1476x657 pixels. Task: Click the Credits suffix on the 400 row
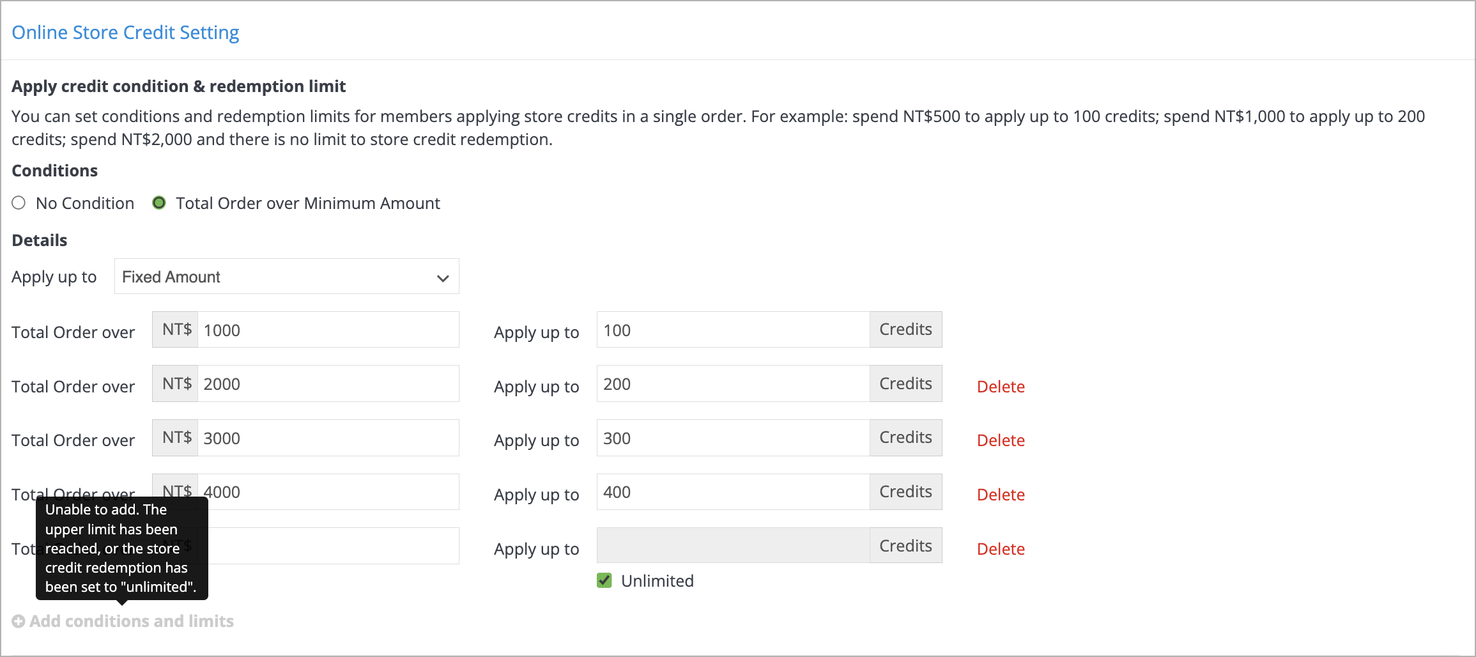coord(905,491)
